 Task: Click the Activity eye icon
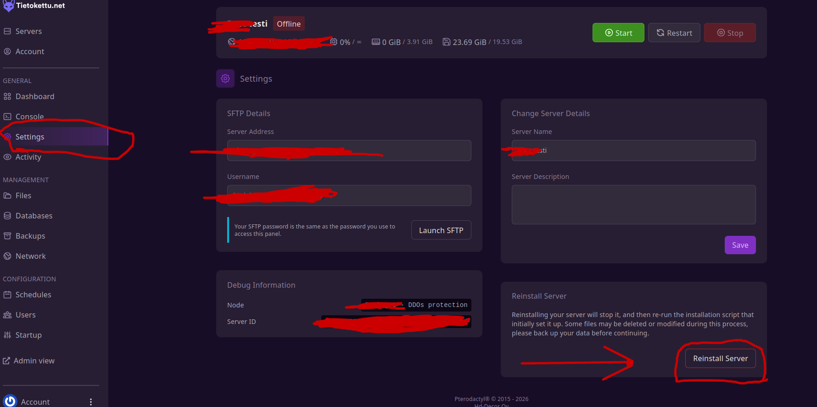pos(7,157)
